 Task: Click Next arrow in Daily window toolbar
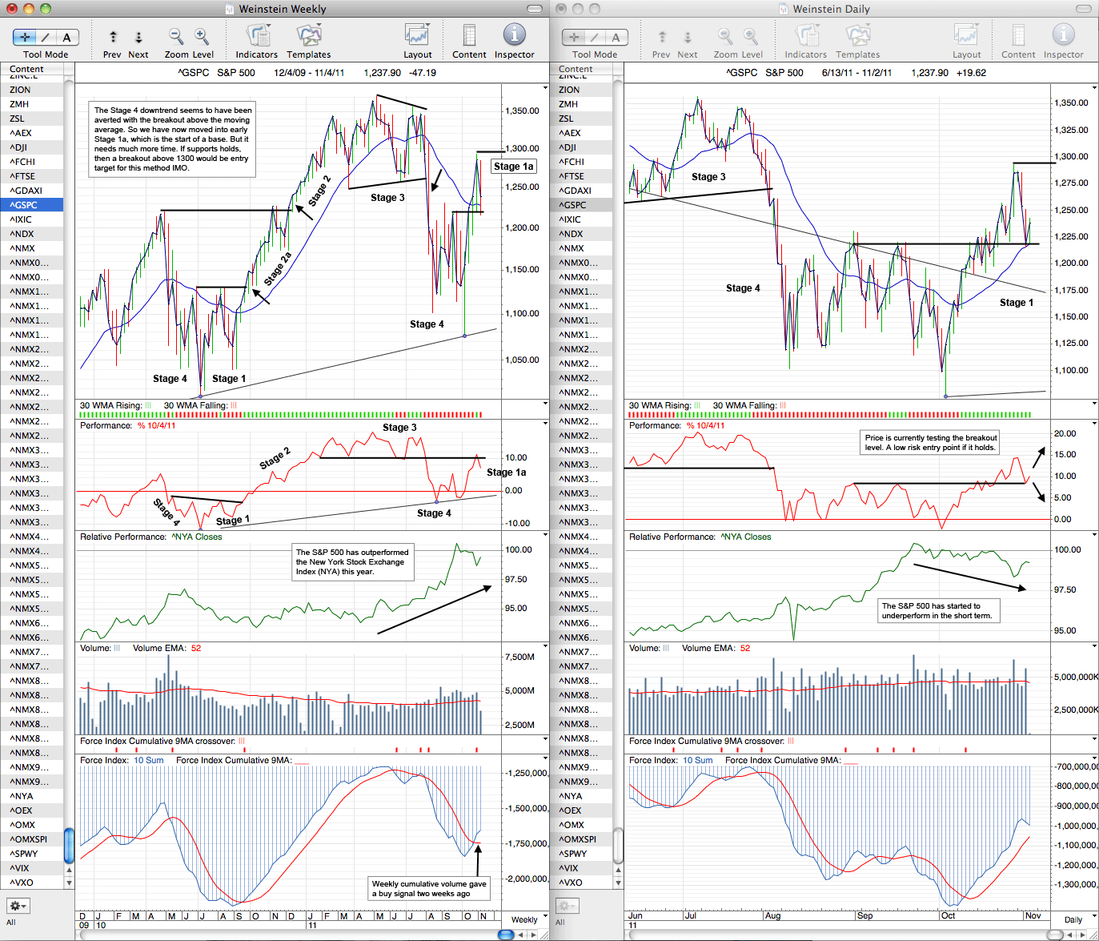[x=688, y=37]
